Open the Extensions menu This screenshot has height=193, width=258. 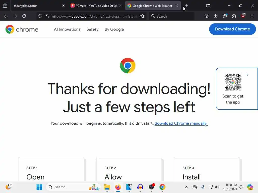234,16
